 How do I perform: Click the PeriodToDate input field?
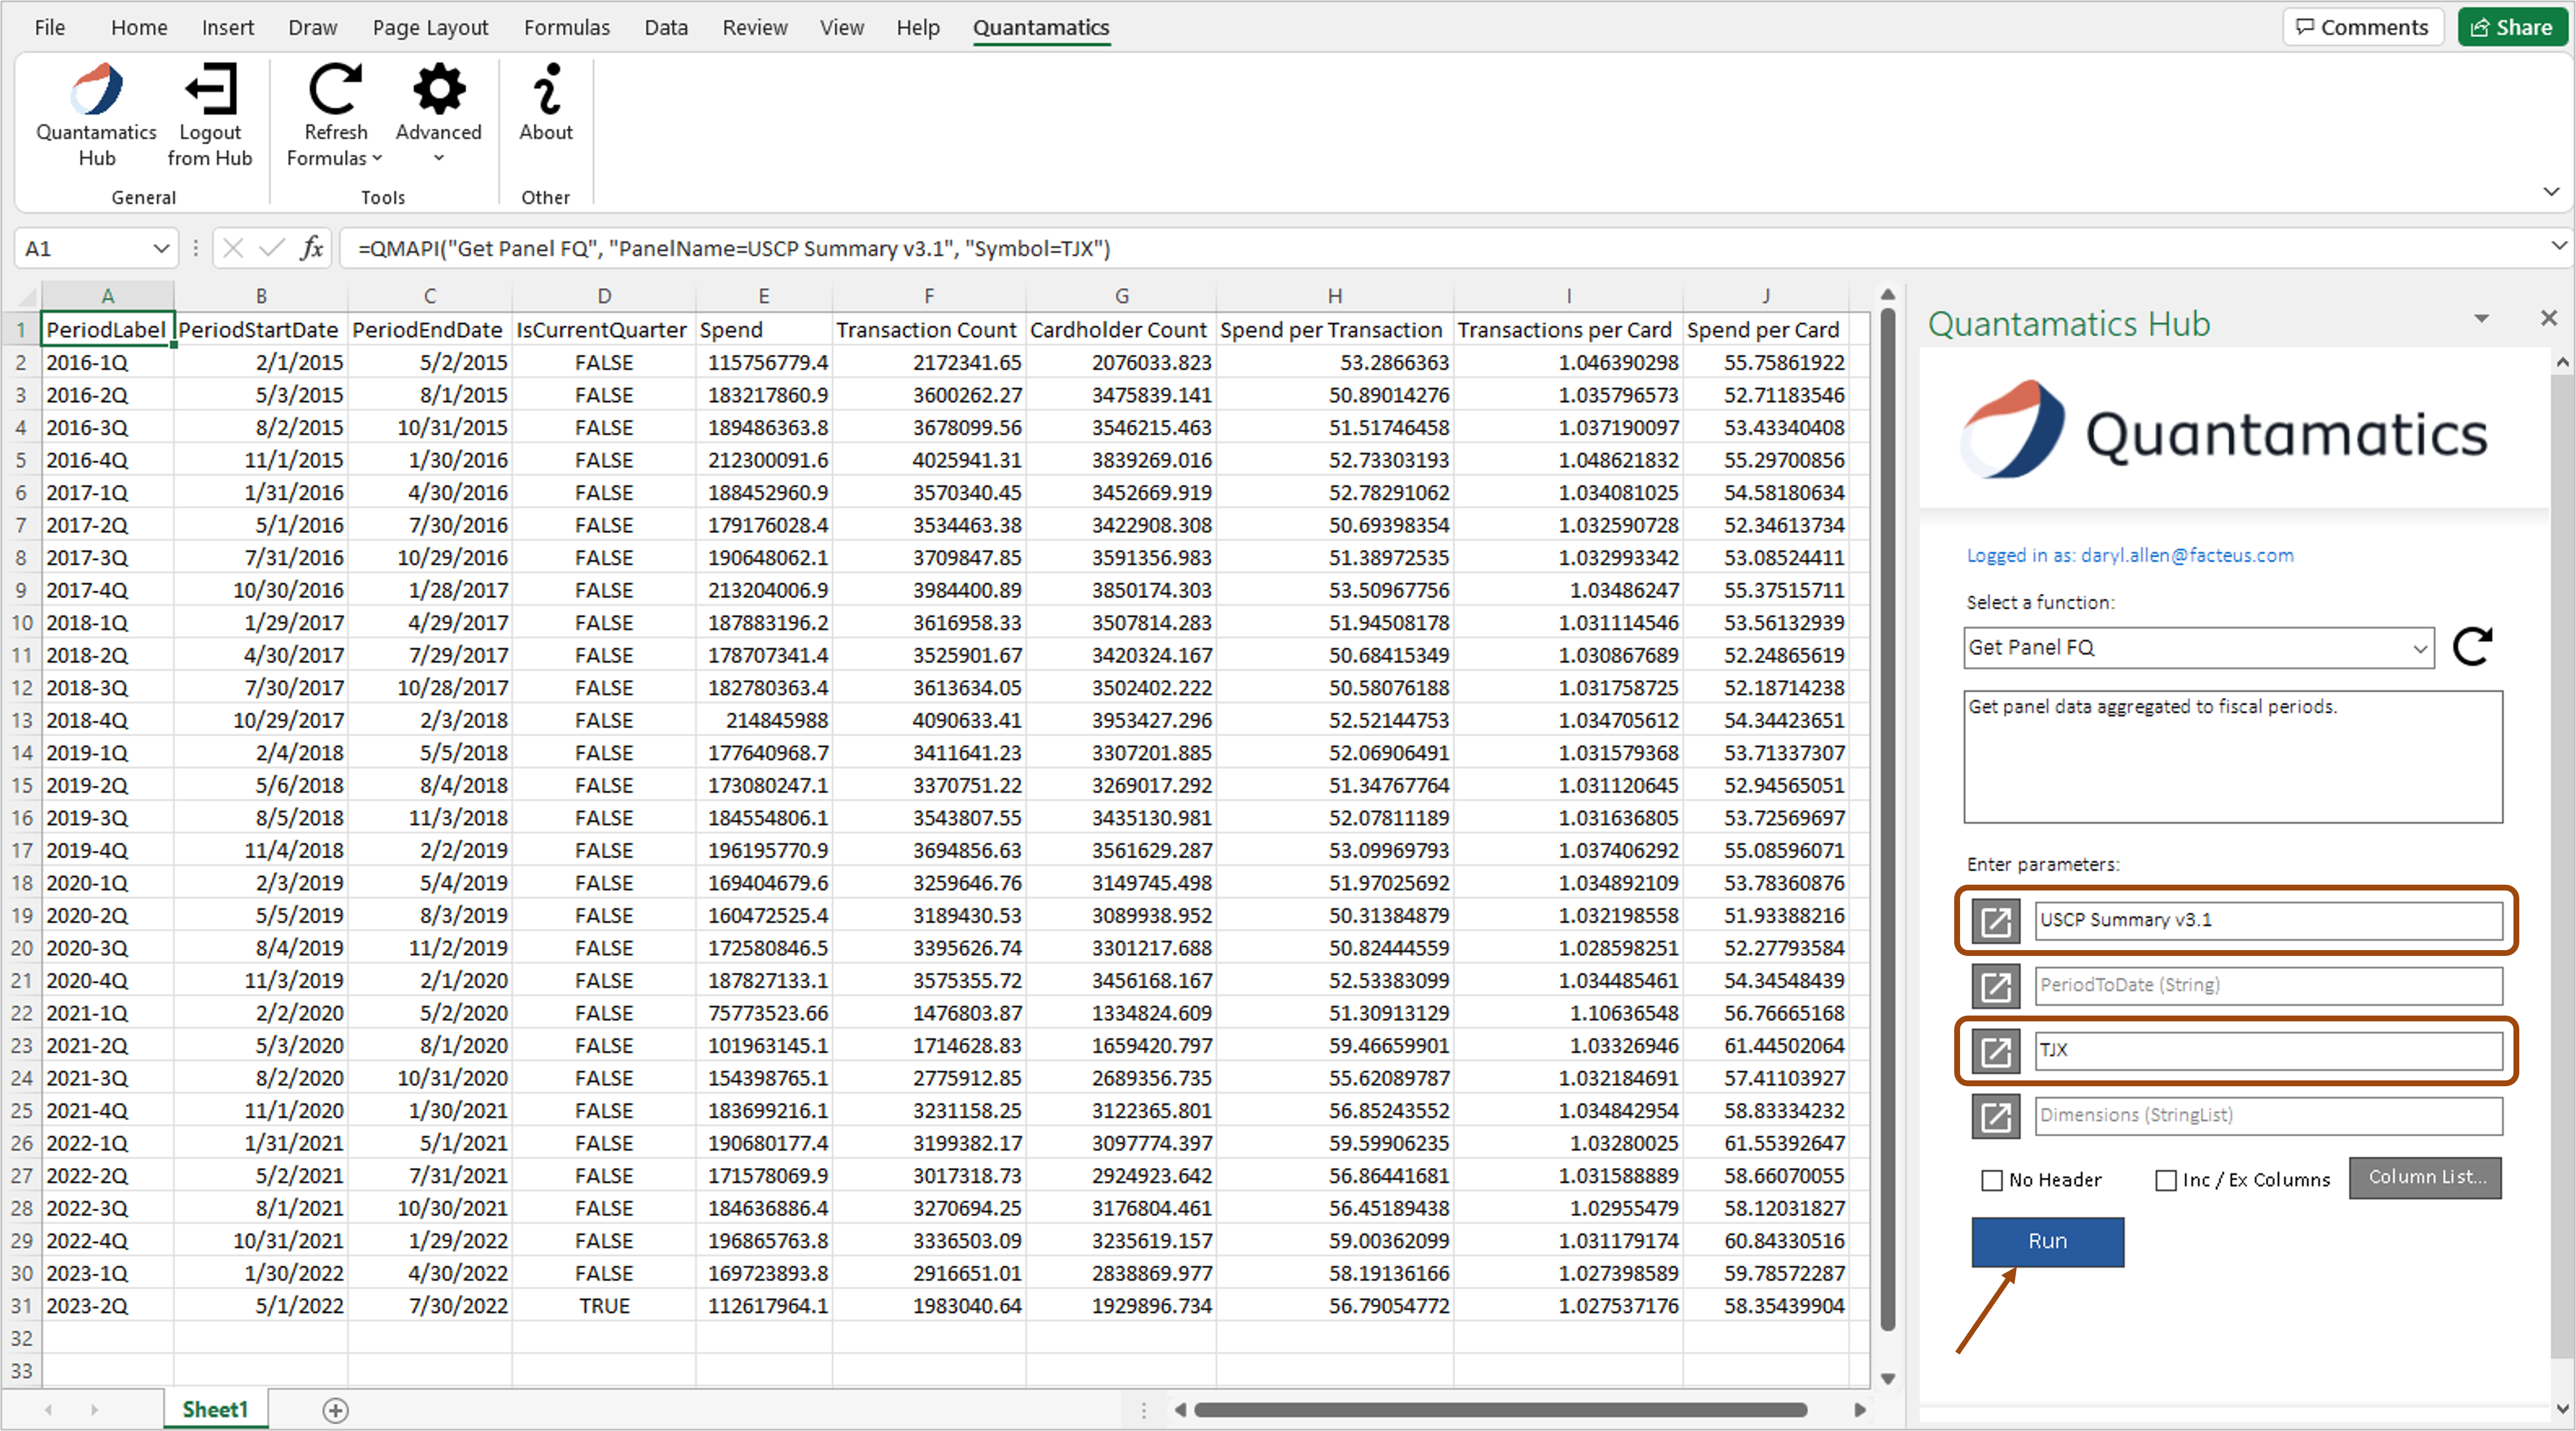pyautogui.click(x=2264, y=983)
